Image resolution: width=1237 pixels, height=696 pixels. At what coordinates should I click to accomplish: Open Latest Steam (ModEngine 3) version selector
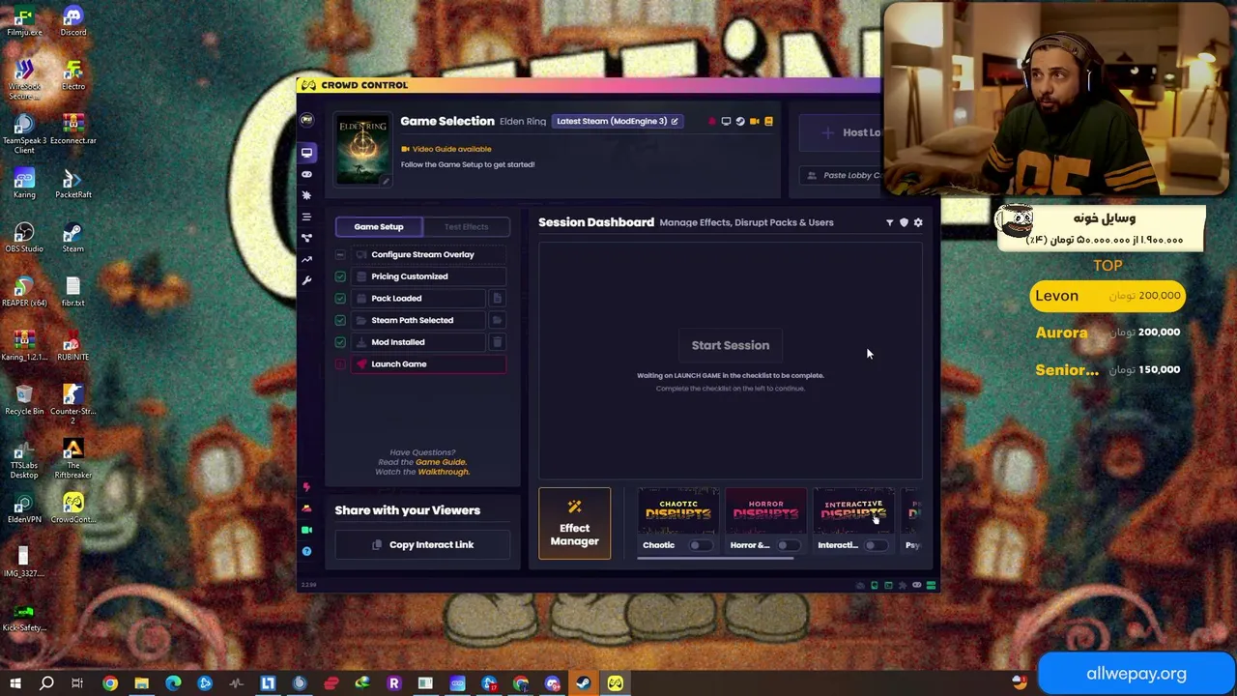point(618,121)
